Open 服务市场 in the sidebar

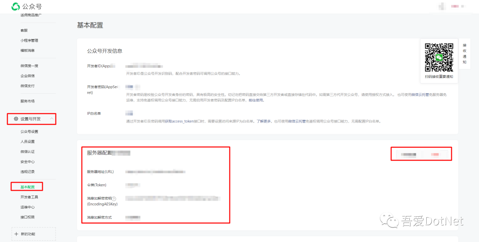click(x=27, y=101)
